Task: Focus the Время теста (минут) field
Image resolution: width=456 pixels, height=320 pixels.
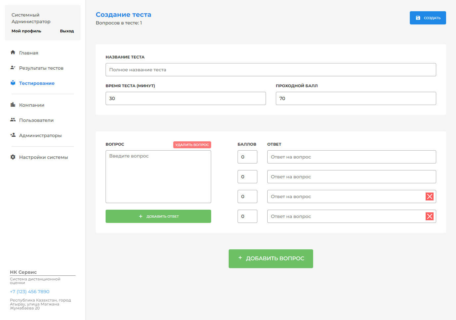Action: click(186, 98)
